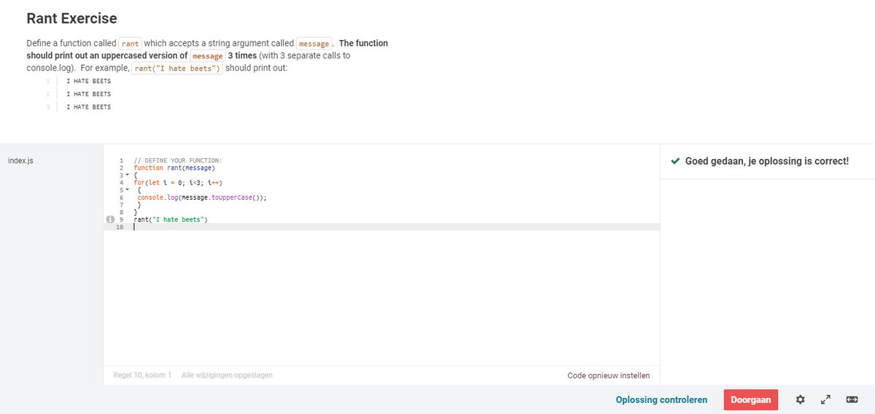The image size is (875, 414).
Task: Click the // DEFINE YOUR FUNCTION comment line
Action: tap(177, 160)
